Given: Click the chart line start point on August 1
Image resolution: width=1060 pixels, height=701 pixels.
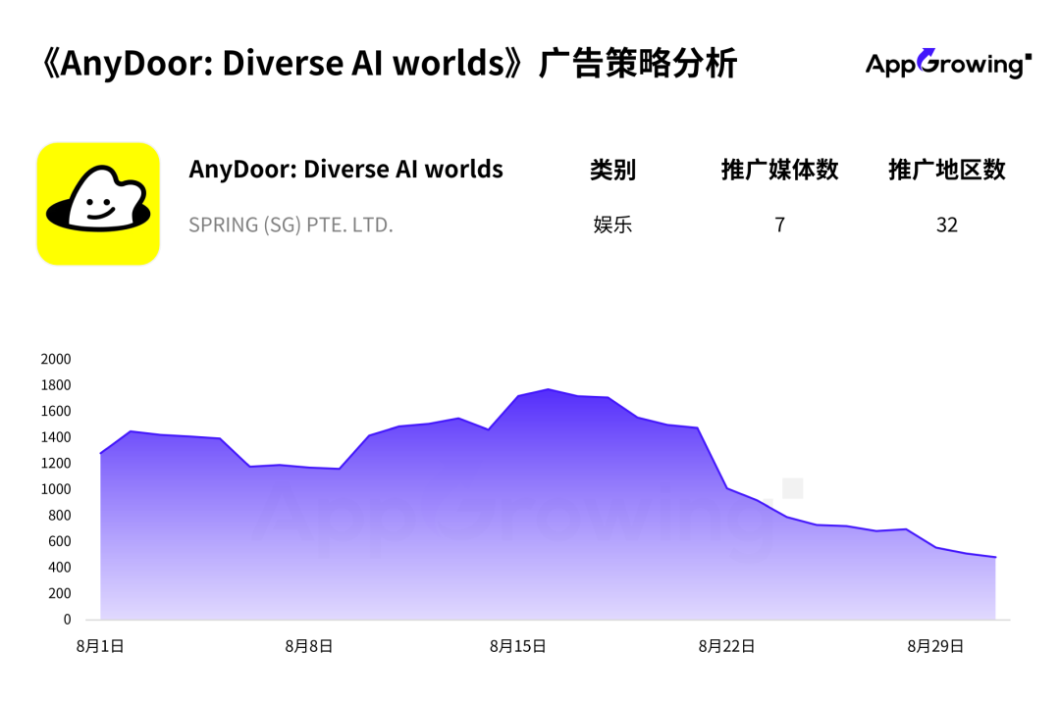Looking at the screenshot, I should 101,453.
